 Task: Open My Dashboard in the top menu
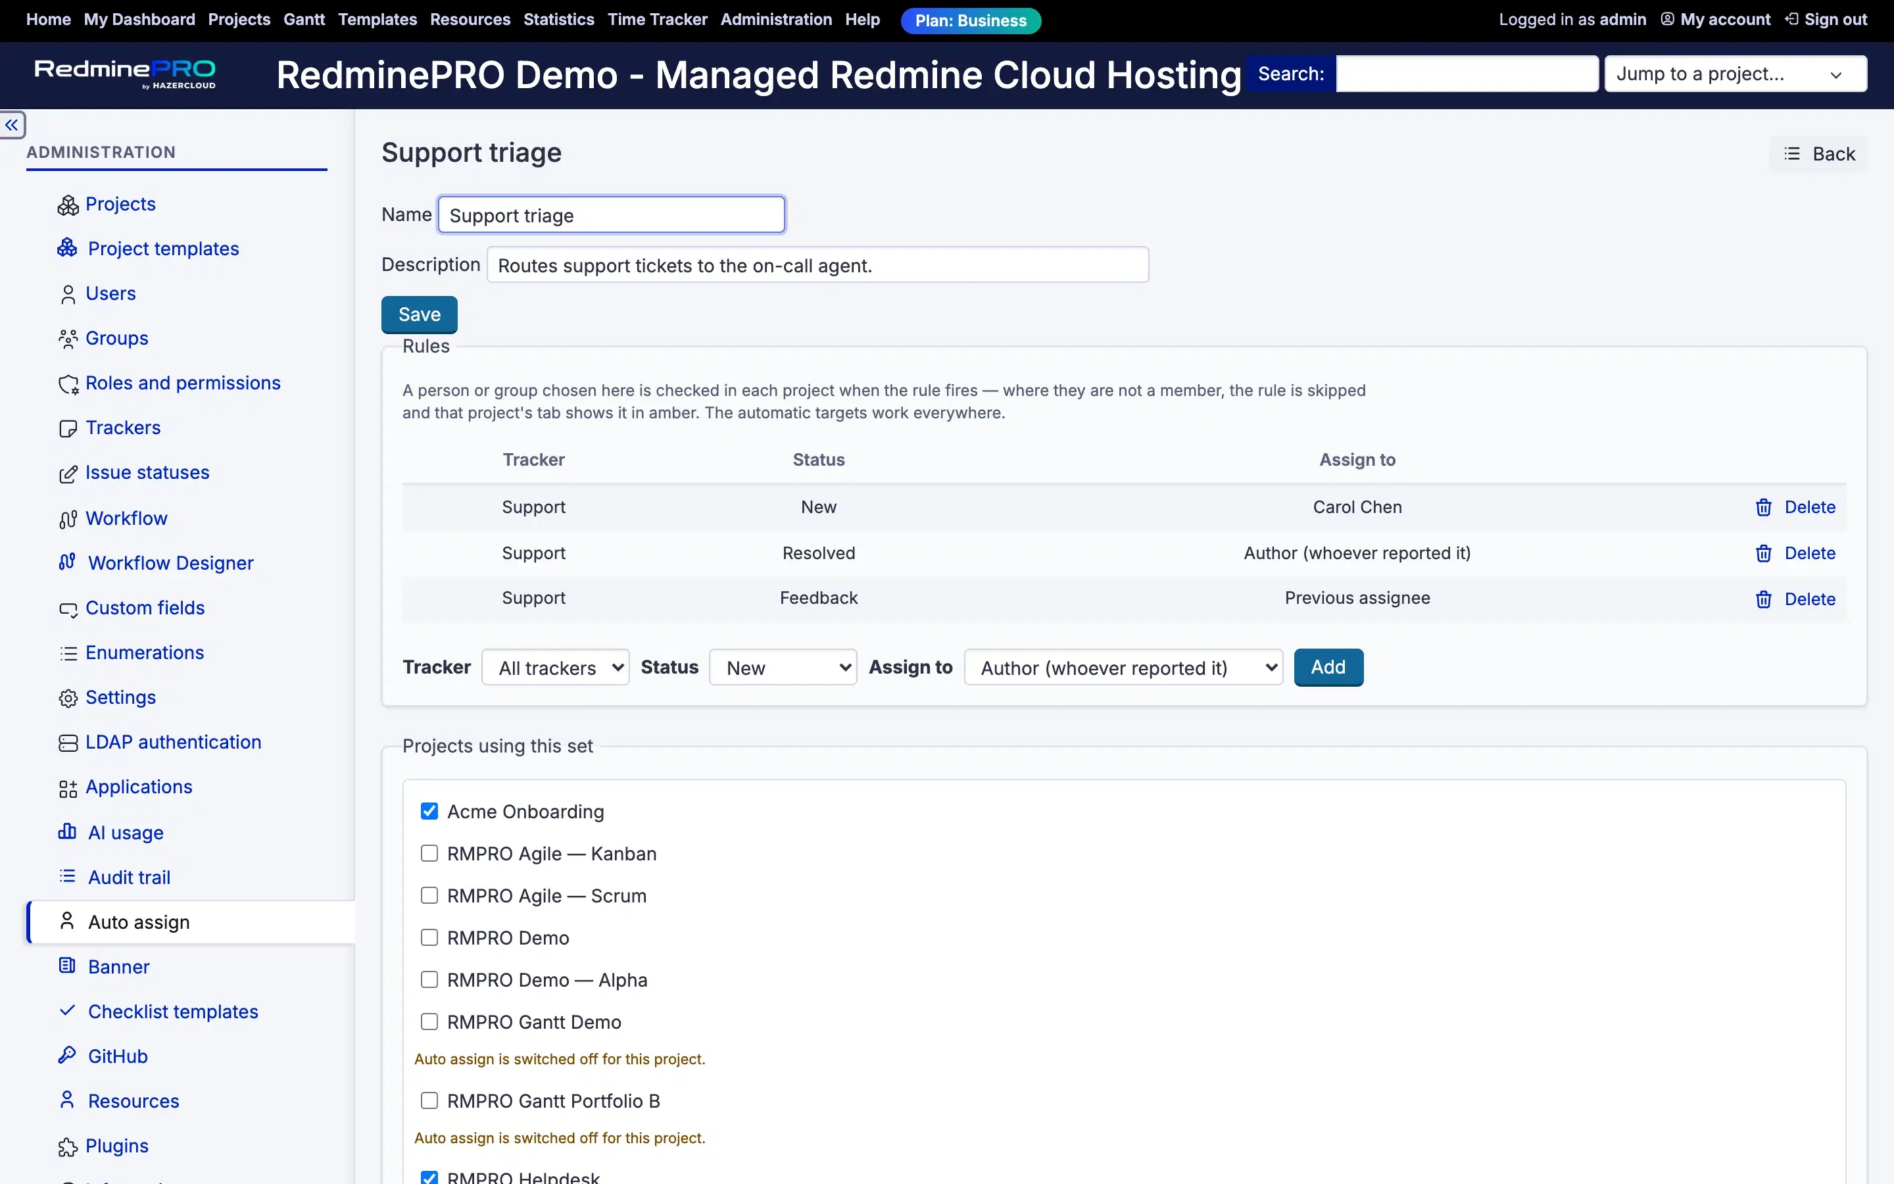139,20
